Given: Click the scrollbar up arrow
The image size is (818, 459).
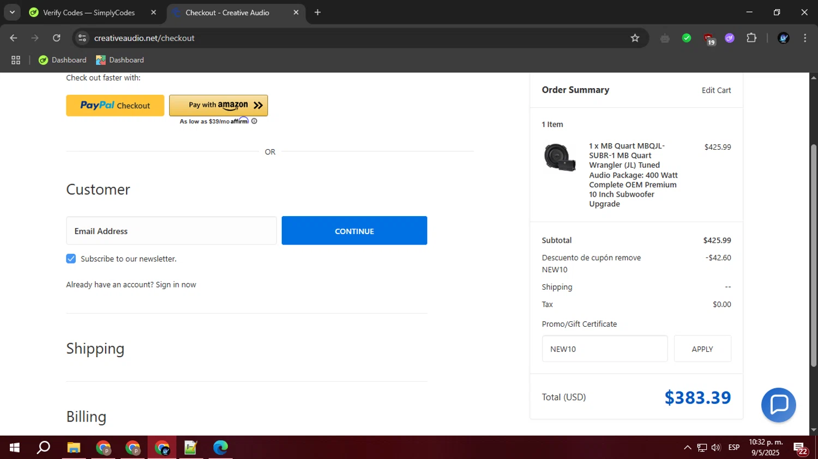Looking at the screenshot, I should click(814, 78).
